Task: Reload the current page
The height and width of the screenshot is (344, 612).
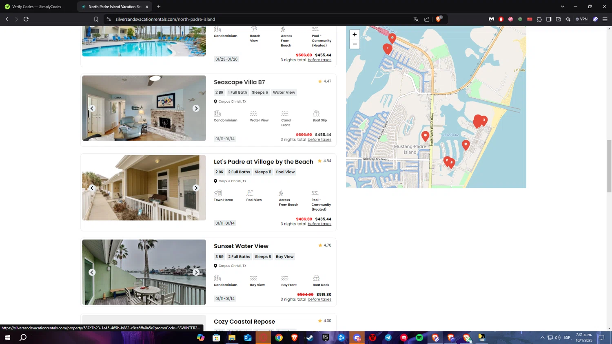Action: click(26, 19)
